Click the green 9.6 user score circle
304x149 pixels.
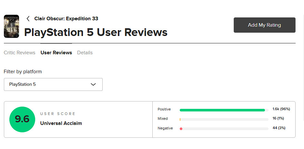22,119
